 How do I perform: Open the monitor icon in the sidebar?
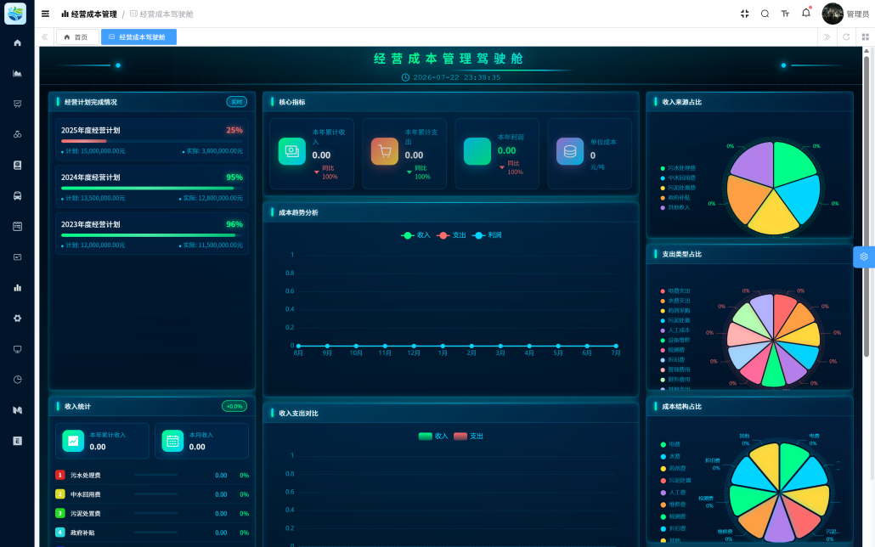[x=17, y=349]
